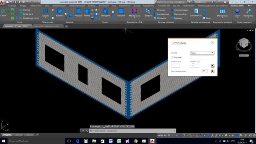This screenshot has width=256, height=144.
Task: Select the Сопряжения tool
Action: [162, 14]
